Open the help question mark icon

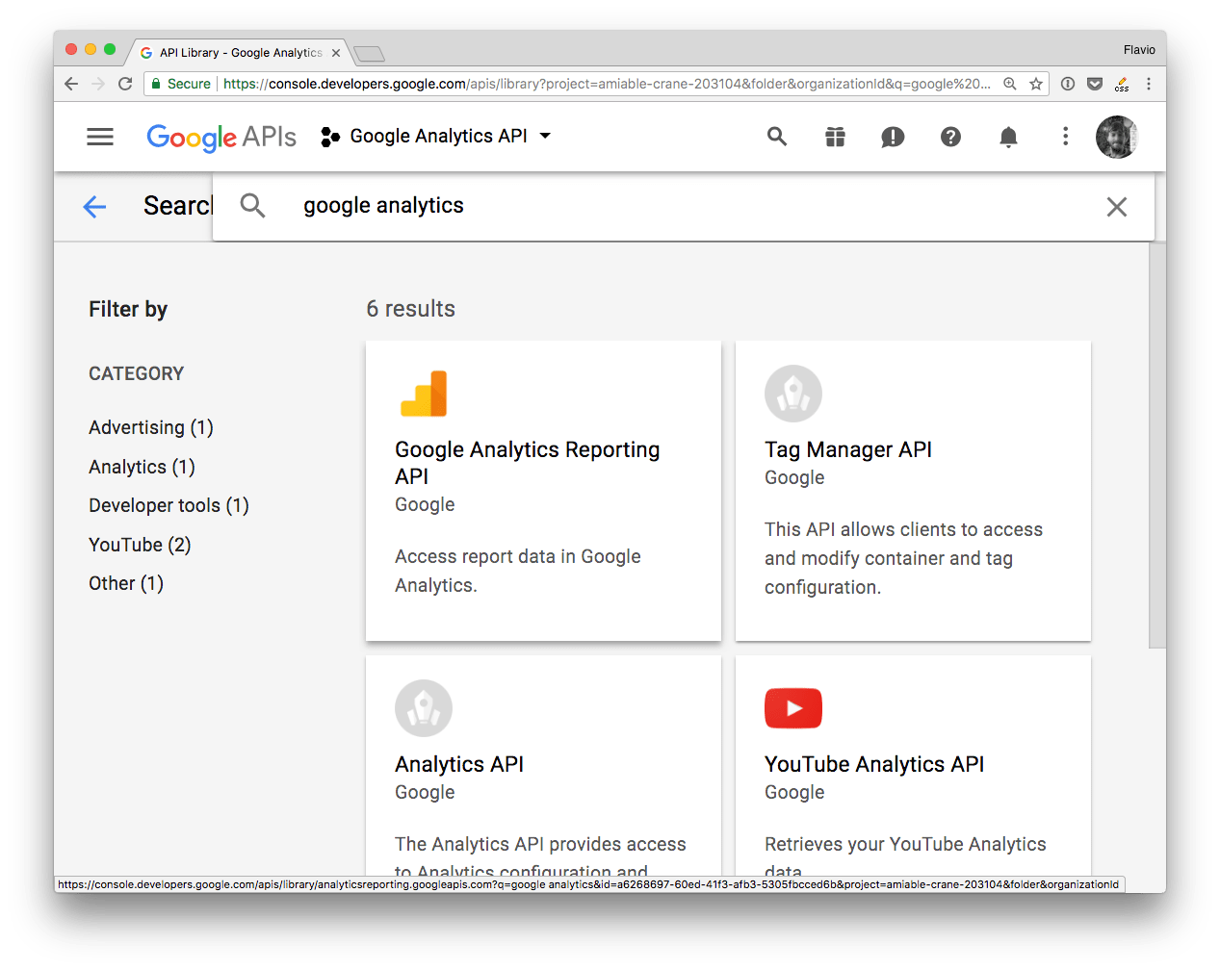tap(950, 137)
